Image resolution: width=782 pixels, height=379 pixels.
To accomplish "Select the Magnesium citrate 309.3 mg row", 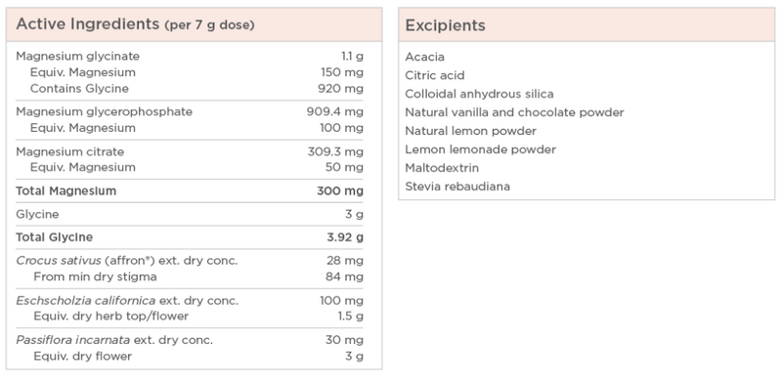I will point(190,151).
